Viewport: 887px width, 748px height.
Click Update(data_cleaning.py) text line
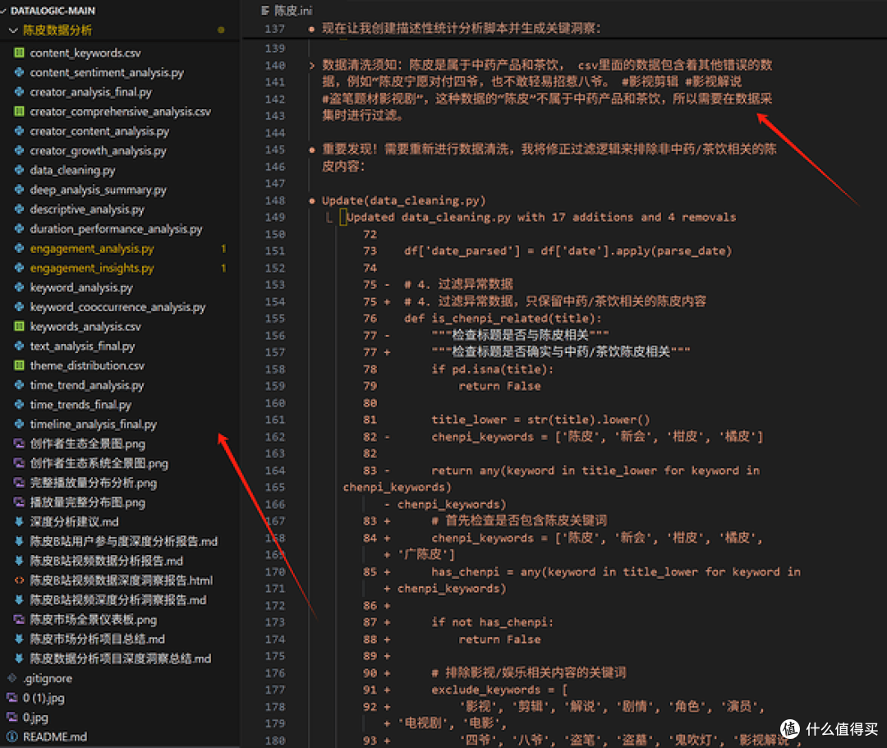[403, 200]
